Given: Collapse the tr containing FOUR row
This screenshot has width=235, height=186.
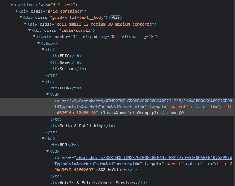Looking at the screenshot, I should (43, 82).
